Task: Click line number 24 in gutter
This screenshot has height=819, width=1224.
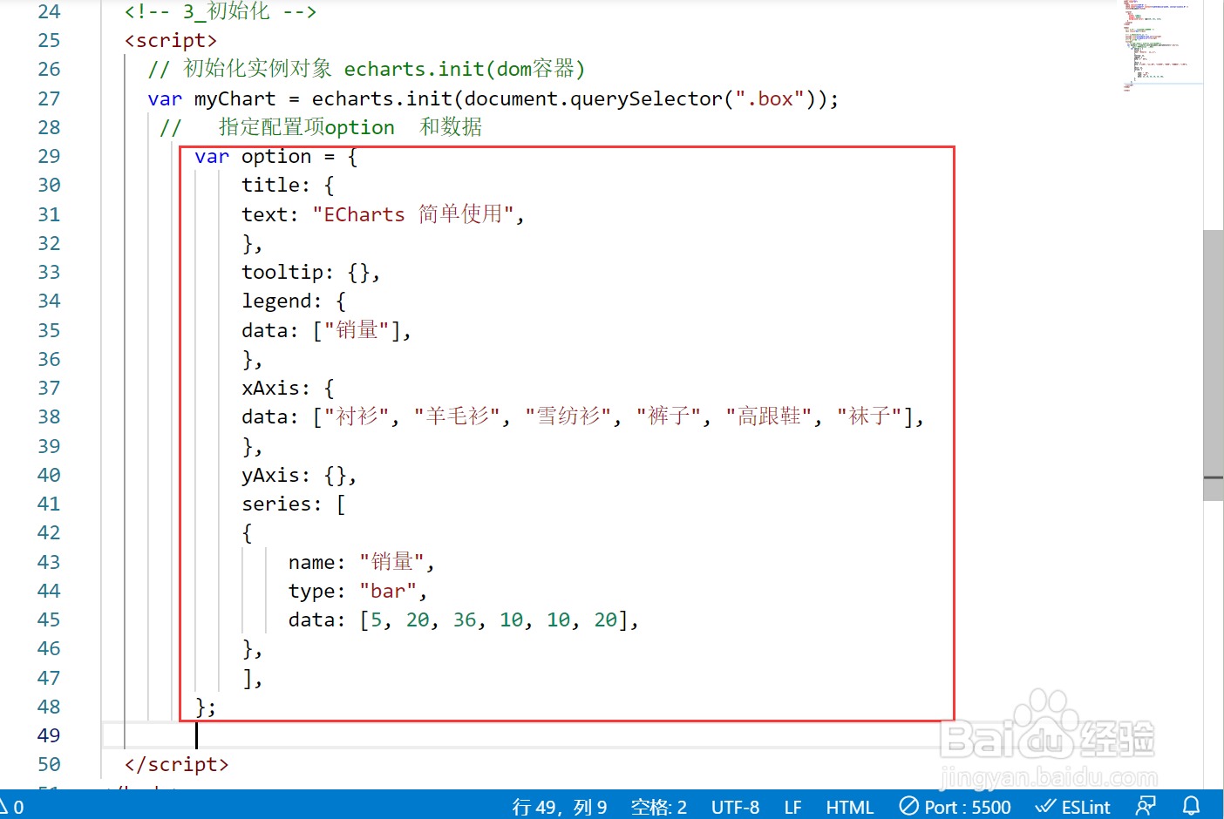Action: coord(49,11)
